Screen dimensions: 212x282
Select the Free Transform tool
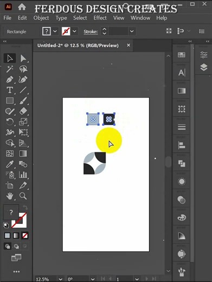pyautogui.click(x=23, y=132)
